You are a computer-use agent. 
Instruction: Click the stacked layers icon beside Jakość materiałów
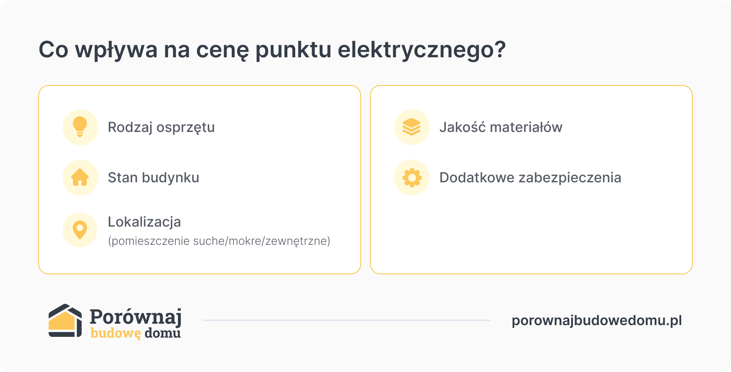tap(412, 127)
